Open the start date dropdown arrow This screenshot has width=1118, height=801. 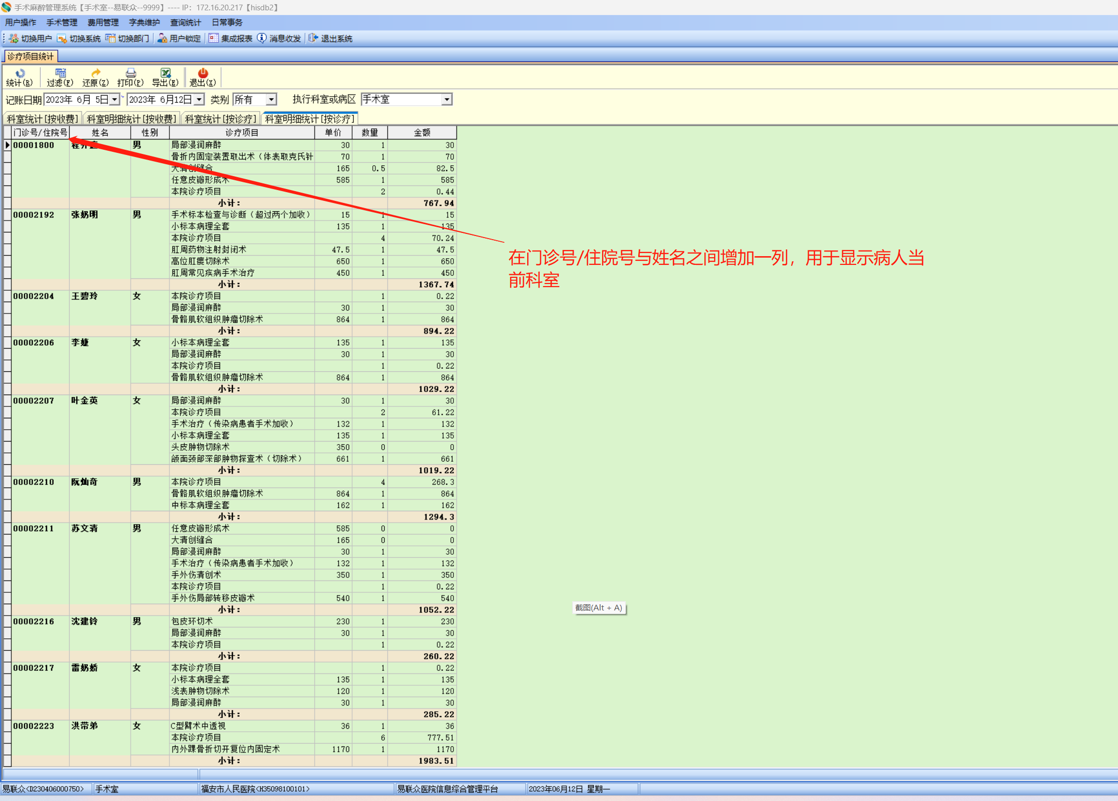pyautogui.click(x=115, y=100)
